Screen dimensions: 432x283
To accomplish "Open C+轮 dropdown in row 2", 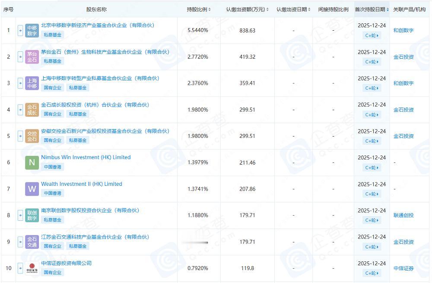I will click(372, 62).
